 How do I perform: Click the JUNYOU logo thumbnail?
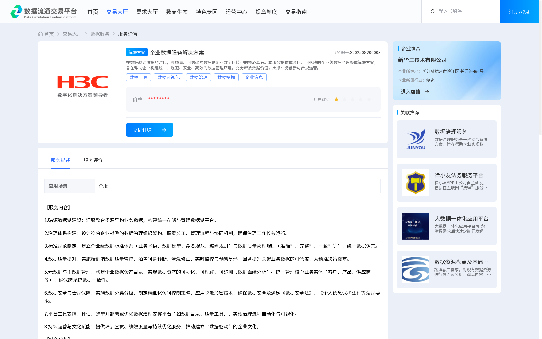pos(416,139)
